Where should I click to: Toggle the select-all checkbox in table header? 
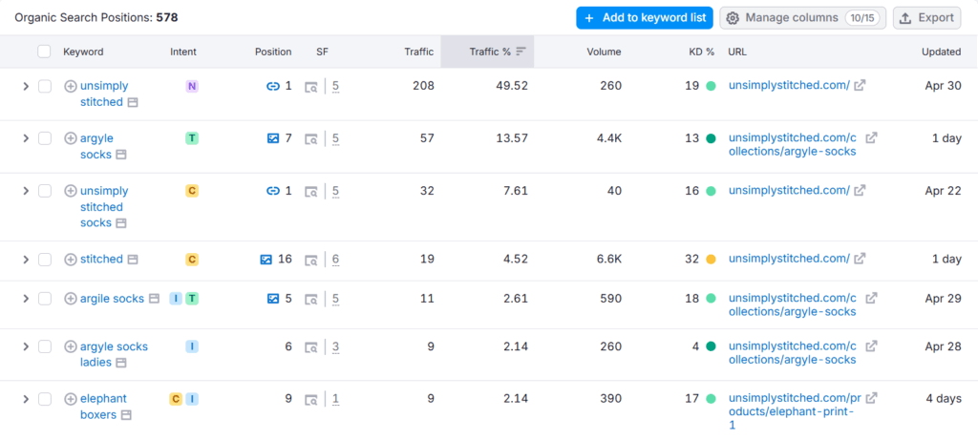pos(44,52)
